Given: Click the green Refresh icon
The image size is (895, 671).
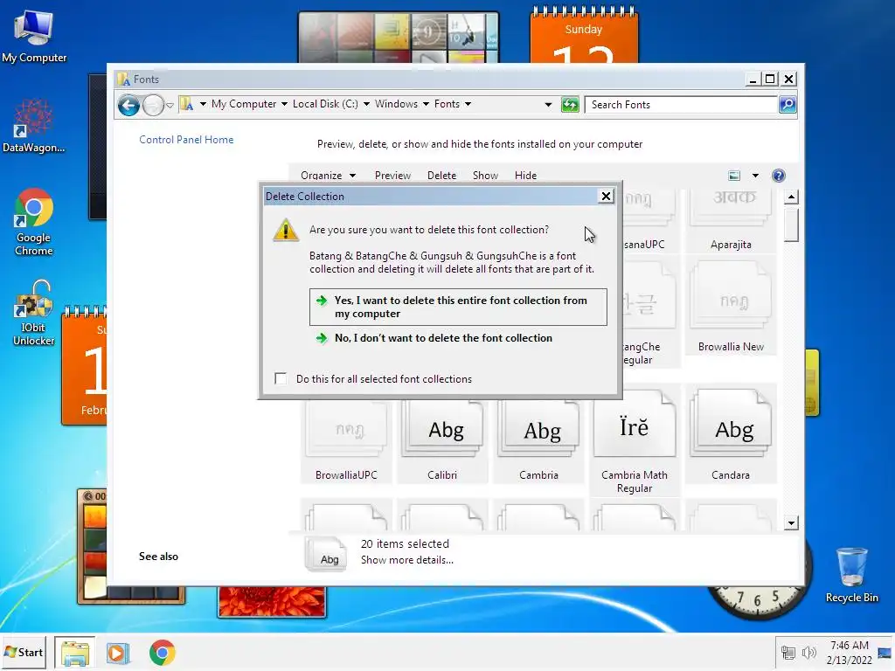Looking at the screenshot, I should 570,105.
